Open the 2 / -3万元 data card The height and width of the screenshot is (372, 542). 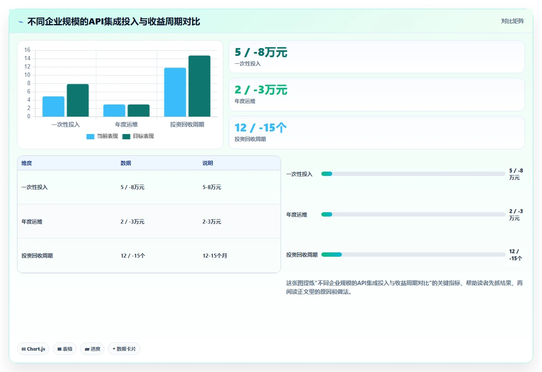pos(376,94)
